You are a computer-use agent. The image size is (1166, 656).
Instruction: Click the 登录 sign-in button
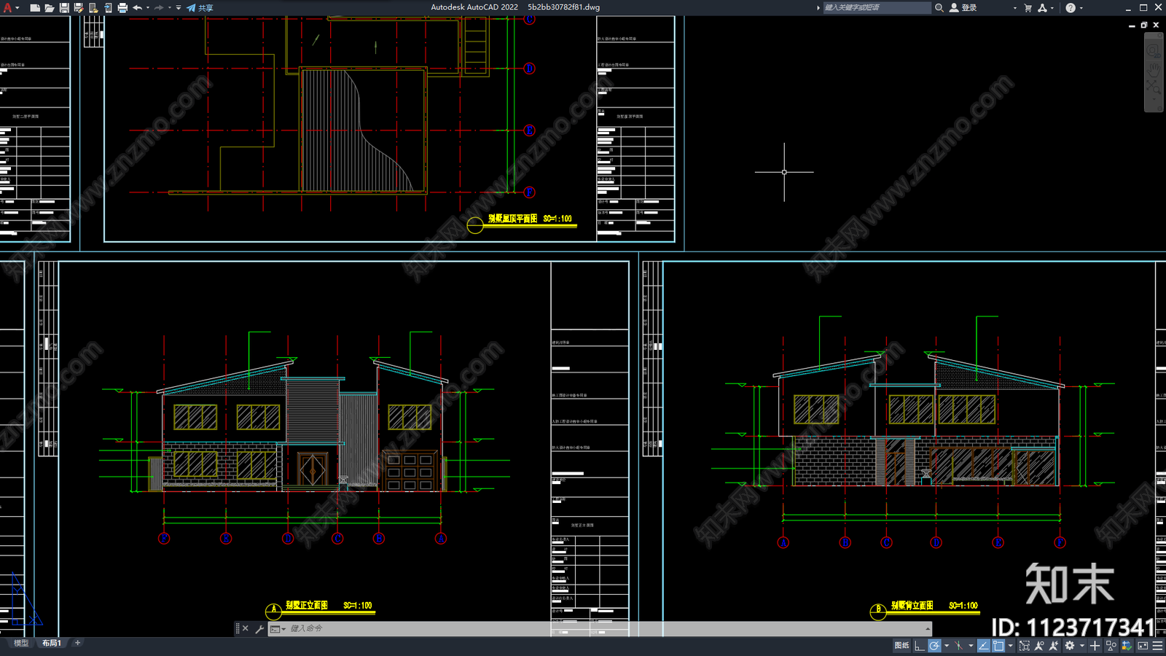(x=963, y=7)
